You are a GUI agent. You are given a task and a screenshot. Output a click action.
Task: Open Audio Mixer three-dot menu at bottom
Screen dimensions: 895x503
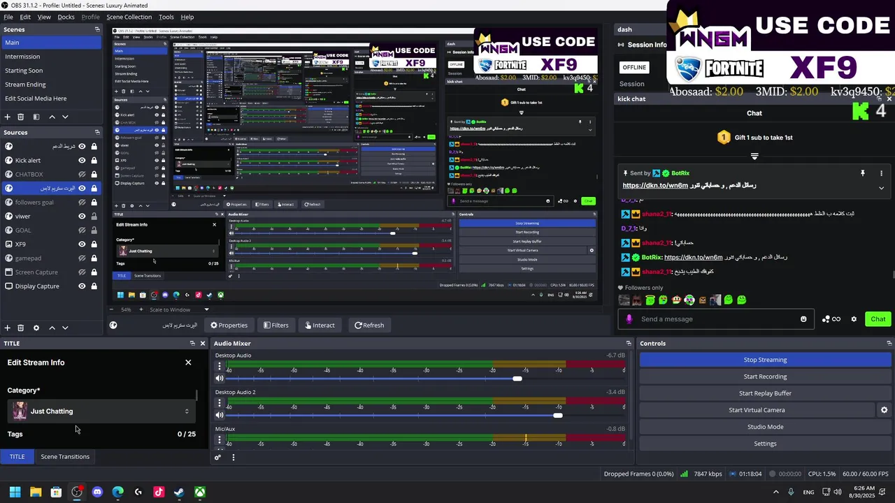point(234,458)
